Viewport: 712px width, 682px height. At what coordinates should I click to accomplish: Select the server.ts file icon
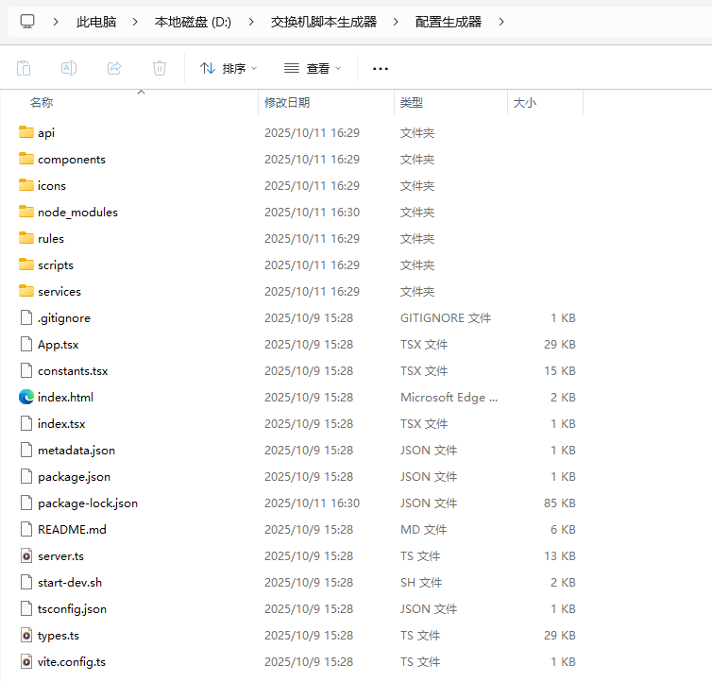point(26,556)
